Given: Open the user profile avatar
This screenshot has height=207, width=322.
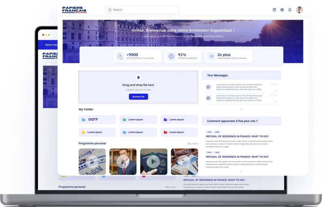Looking at the screenshot, I should click(x=299, y=10).
